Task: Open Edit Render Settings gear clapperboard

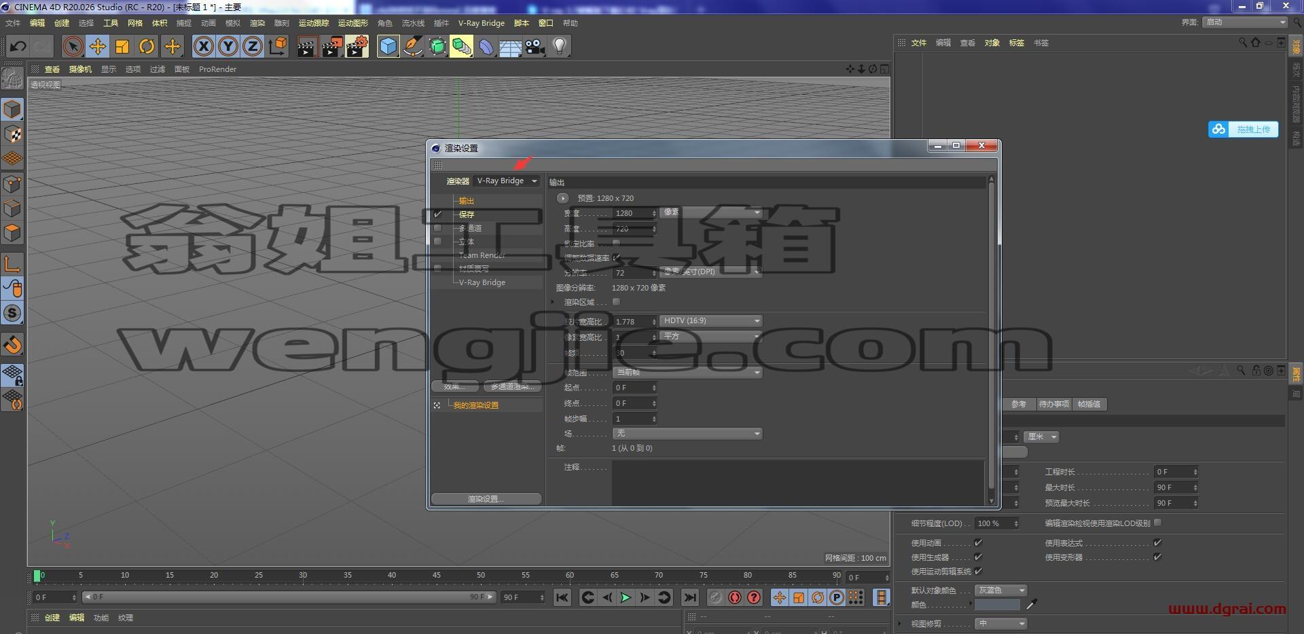Action: tap(357, 46)
